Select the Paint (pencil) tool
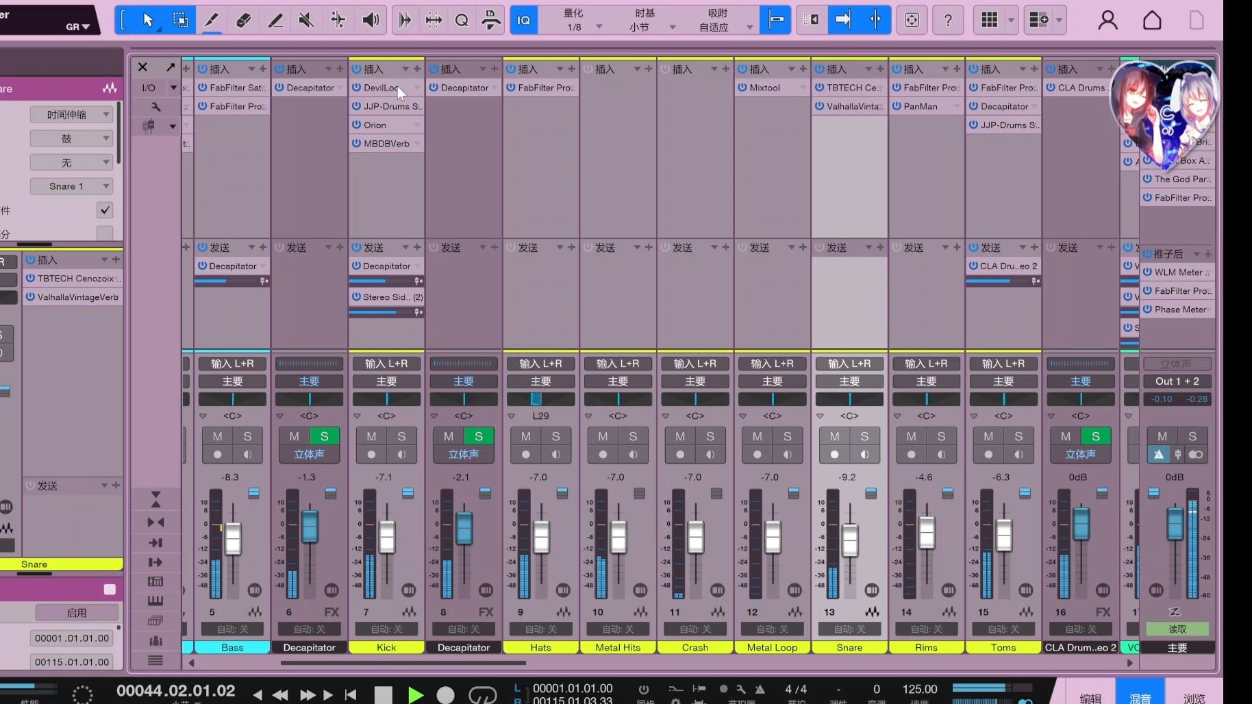This screenshot has height=704, width=1252. pyautogui.click(x=275, y=21)
